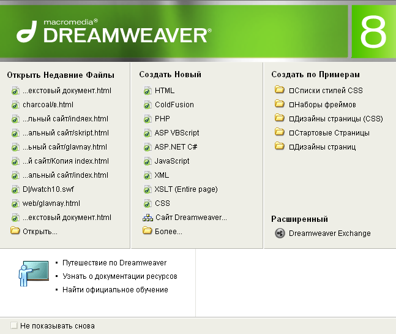The width and height of the screenshot is (396, 334).
Task: Click the Dreamweaver Site icon
Action: pyautogui.click(x=148, y=218)
